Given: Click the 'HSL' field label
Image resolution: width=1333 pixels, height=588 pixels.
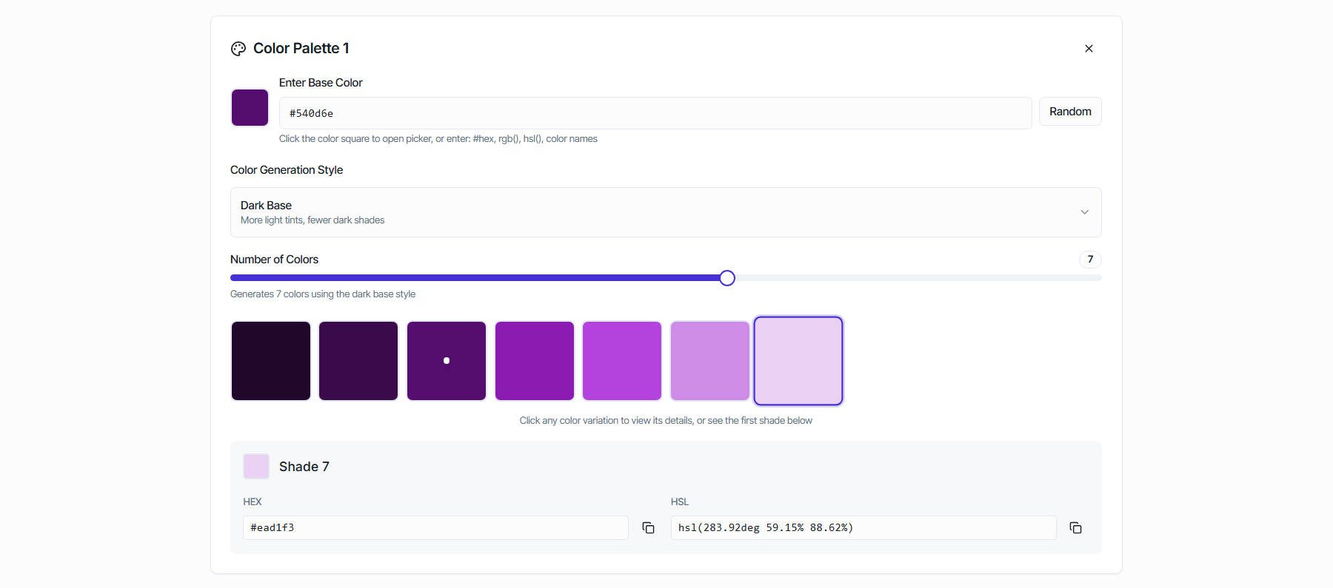Looking at the screenshot, I should pyautogui.click(x=680, y=501).
